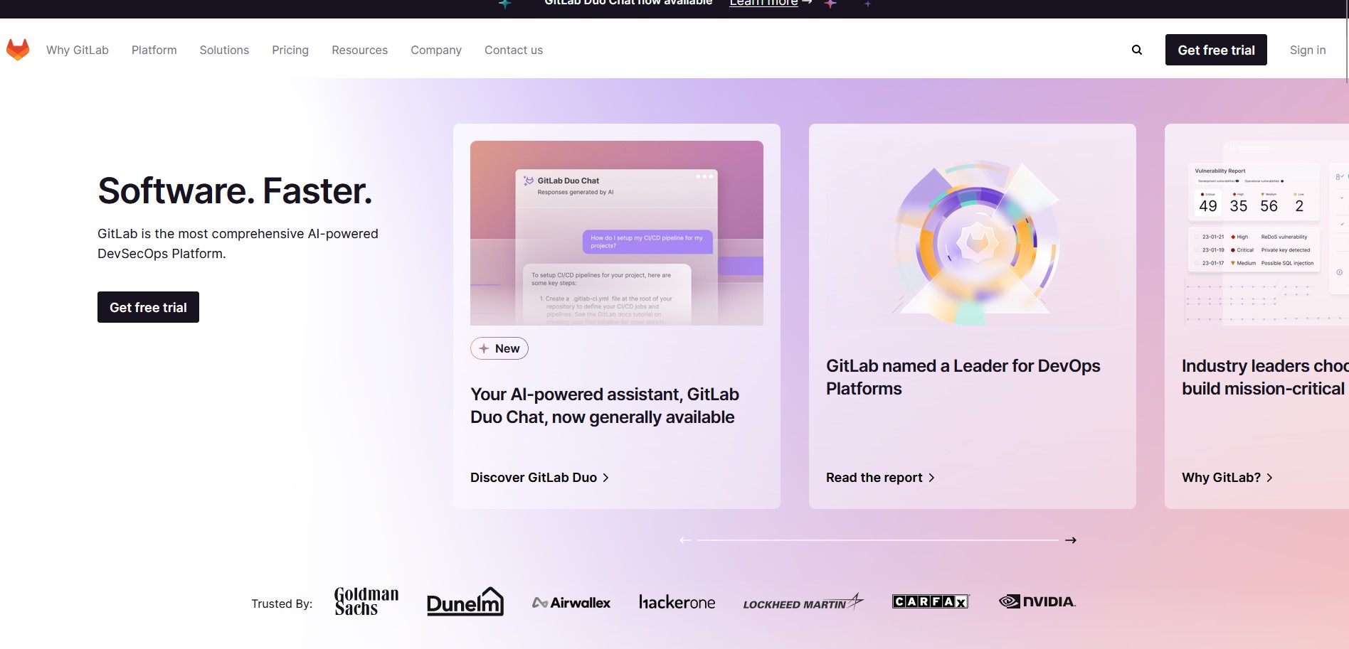Image resolution: width=1349 pixels, height=649 pixels.
Task: Open Discover GitLab Duo link
Action: (539, 478)
